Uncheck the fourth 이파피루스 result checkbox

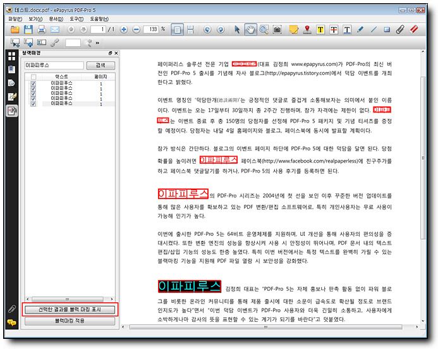pos(33,99)
